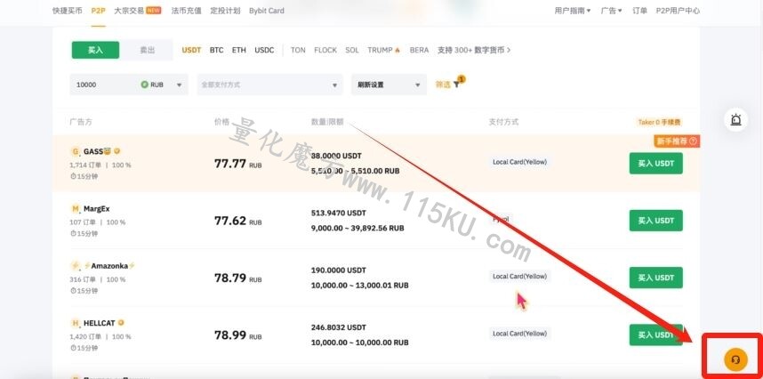This screenshot has width=763, height=379.
Task: Click Local Card(Yellow) tag in Amazonka row
Action: click(x=519, y=276)
